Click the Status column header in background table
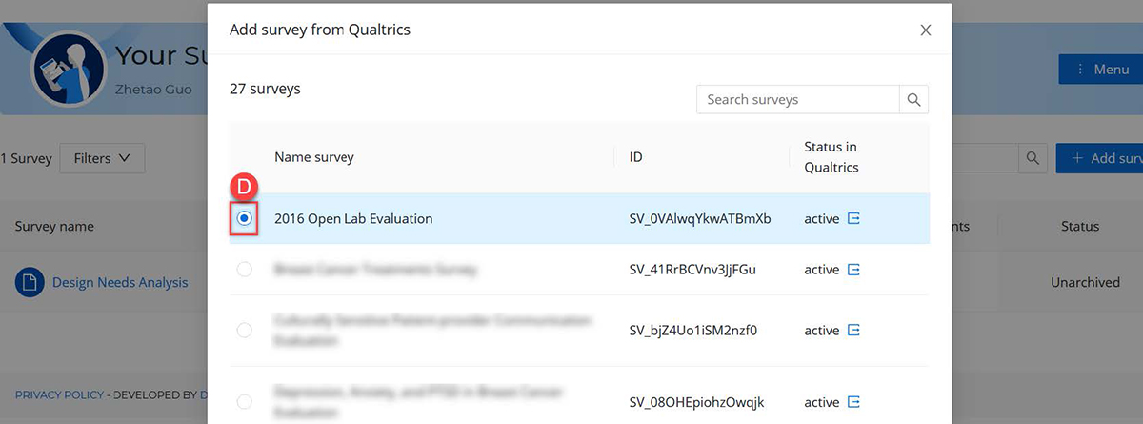Image resolution: width=1143 pixels, height=424 pixels. pyautogui.click(x=1080, y=227)
